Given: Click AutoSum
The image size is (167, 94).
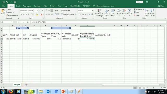Looking at the screenshot, I should [138, 10].
